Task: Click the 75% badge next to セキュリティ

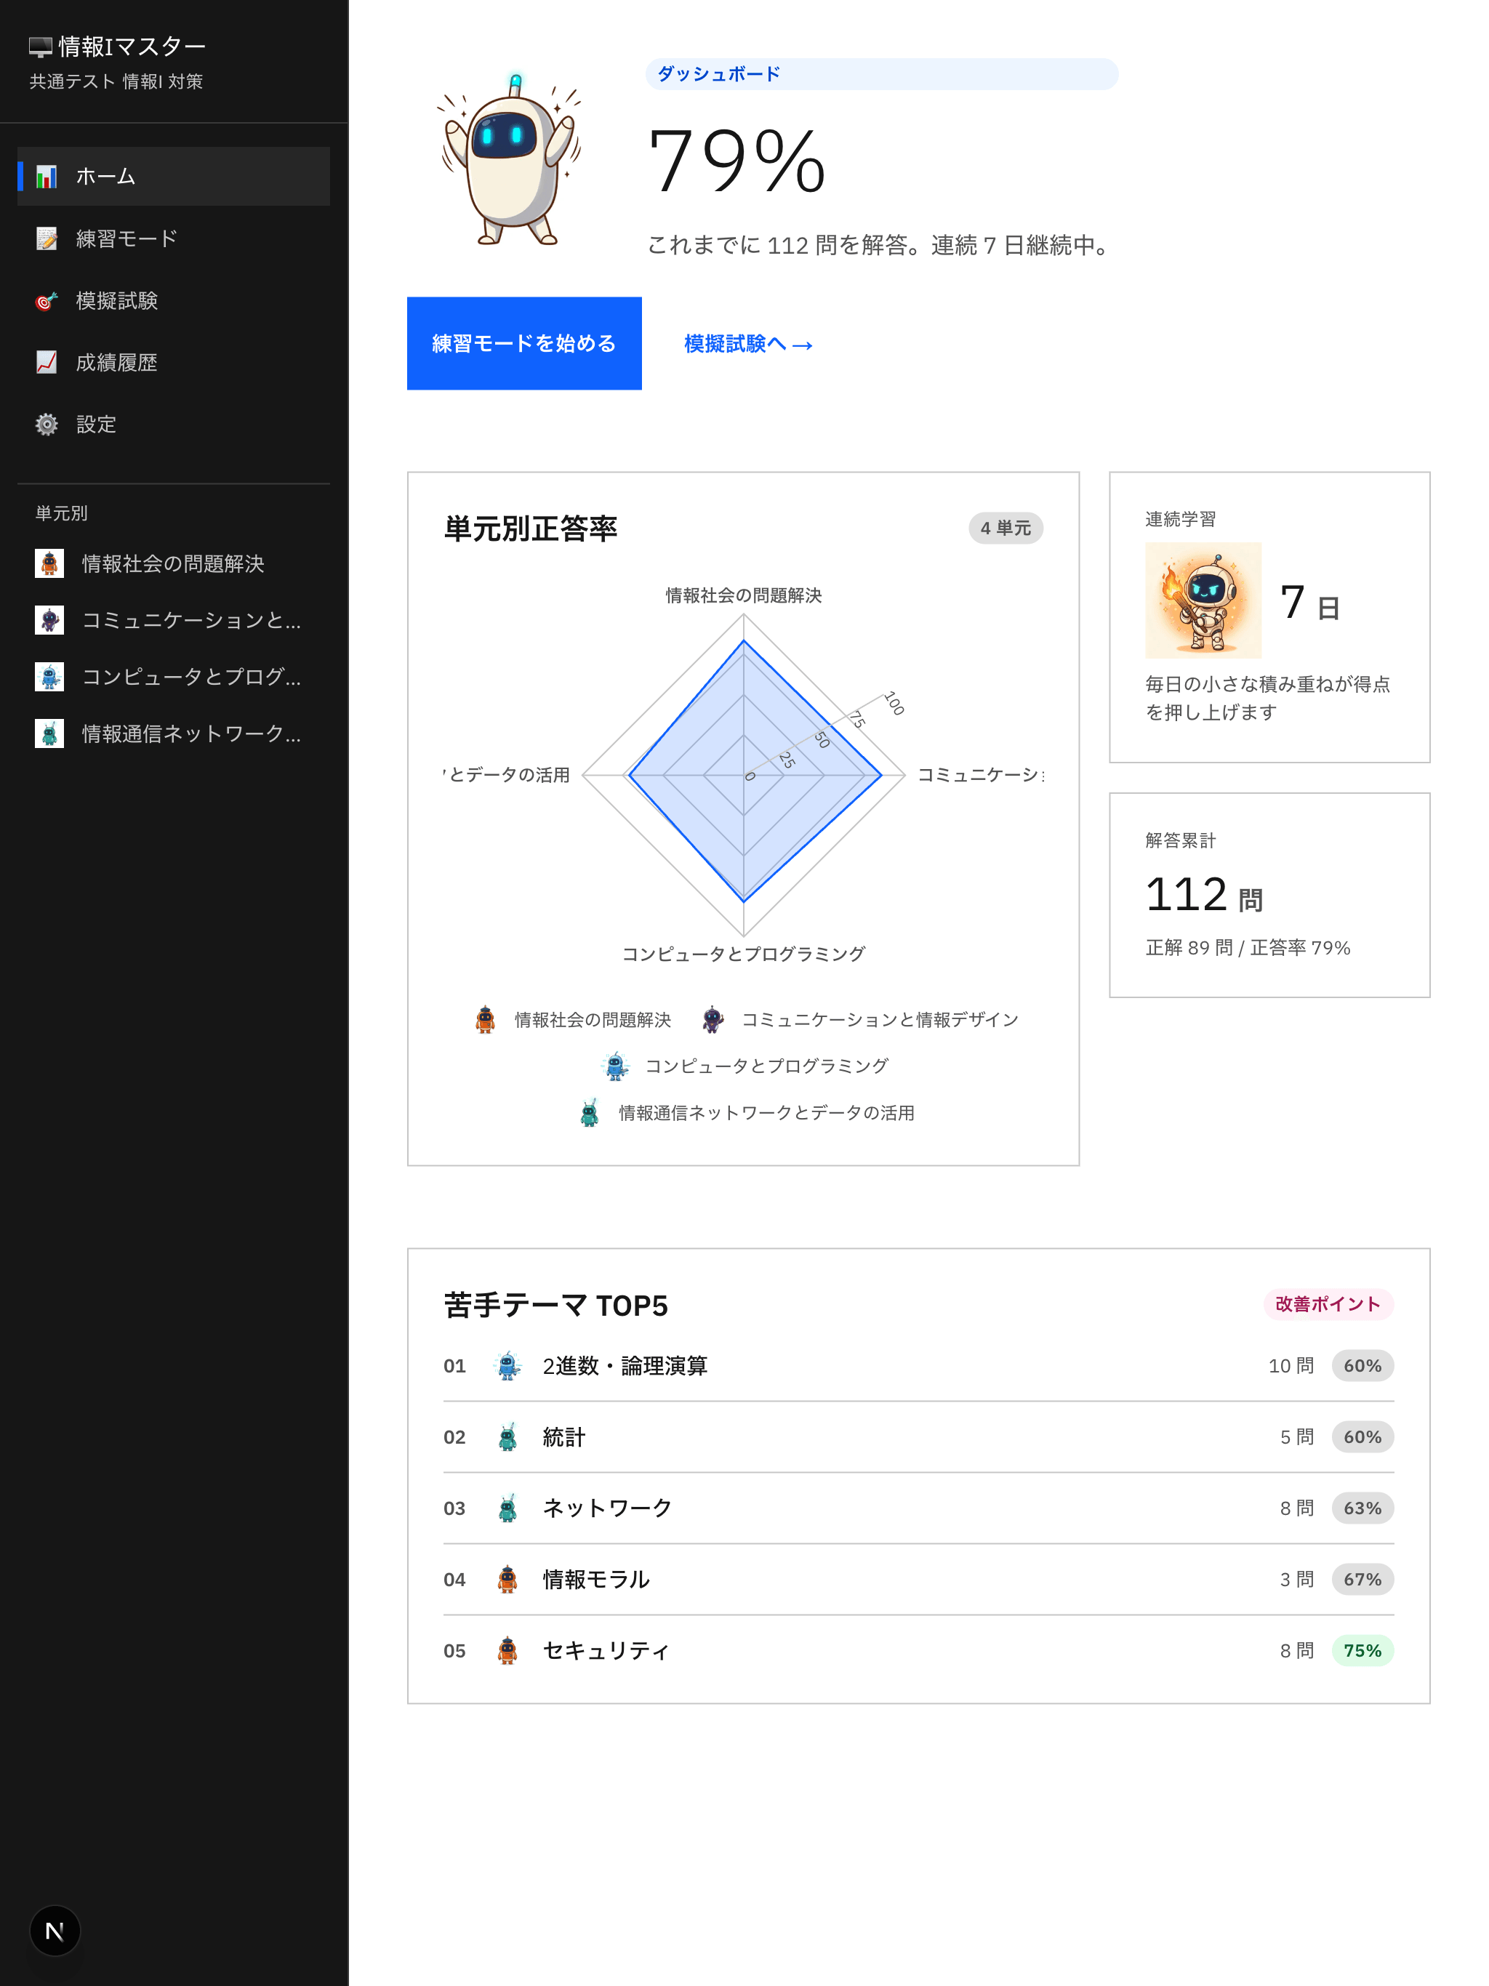Action: coord(1362,1650)
